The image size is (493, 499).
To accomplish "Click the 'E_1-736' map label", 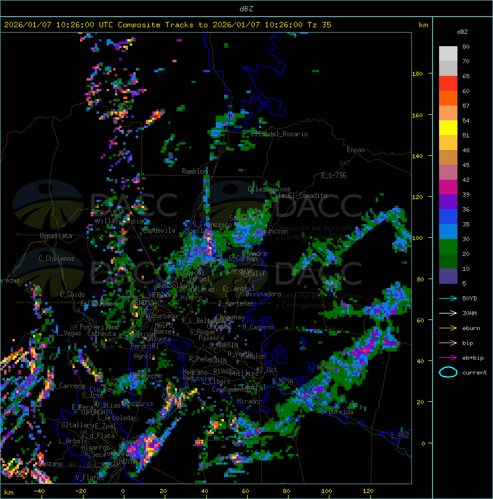I will click(334, 175).
